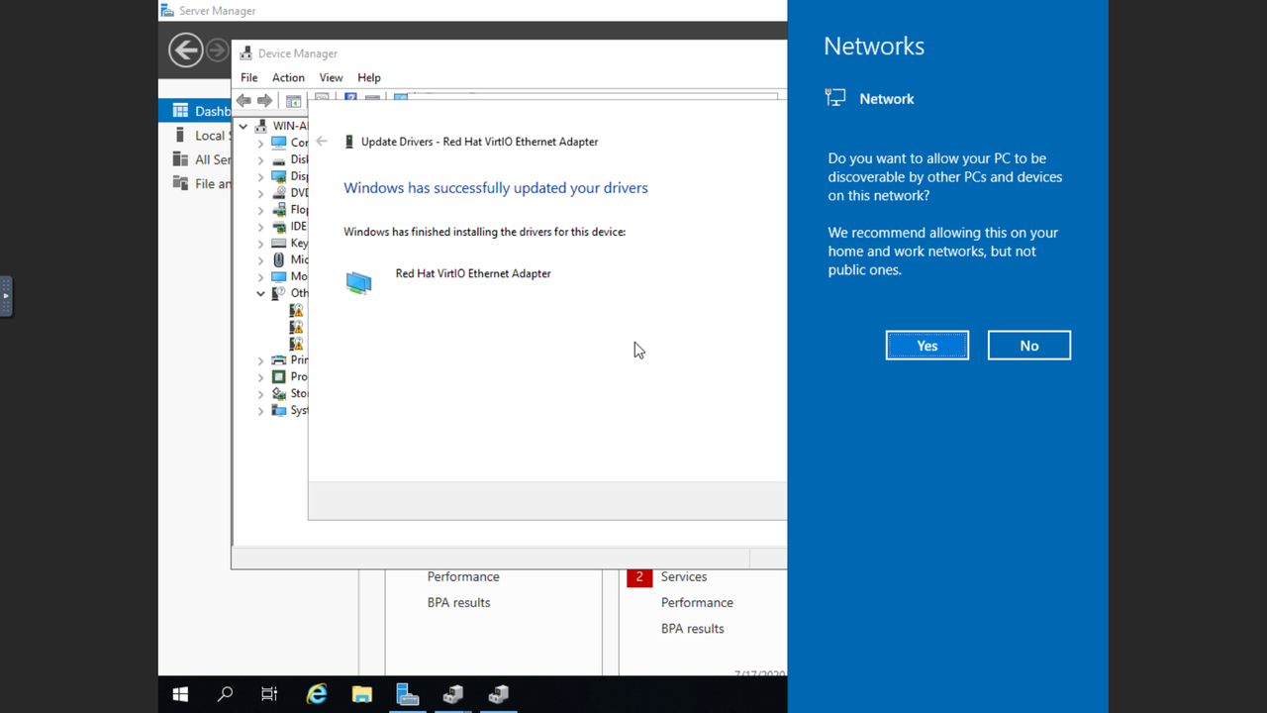The height and width of the screenshot is (713, 1267).
Task: Open Performance in the left Server Manager tile
Action: [463, 576]
